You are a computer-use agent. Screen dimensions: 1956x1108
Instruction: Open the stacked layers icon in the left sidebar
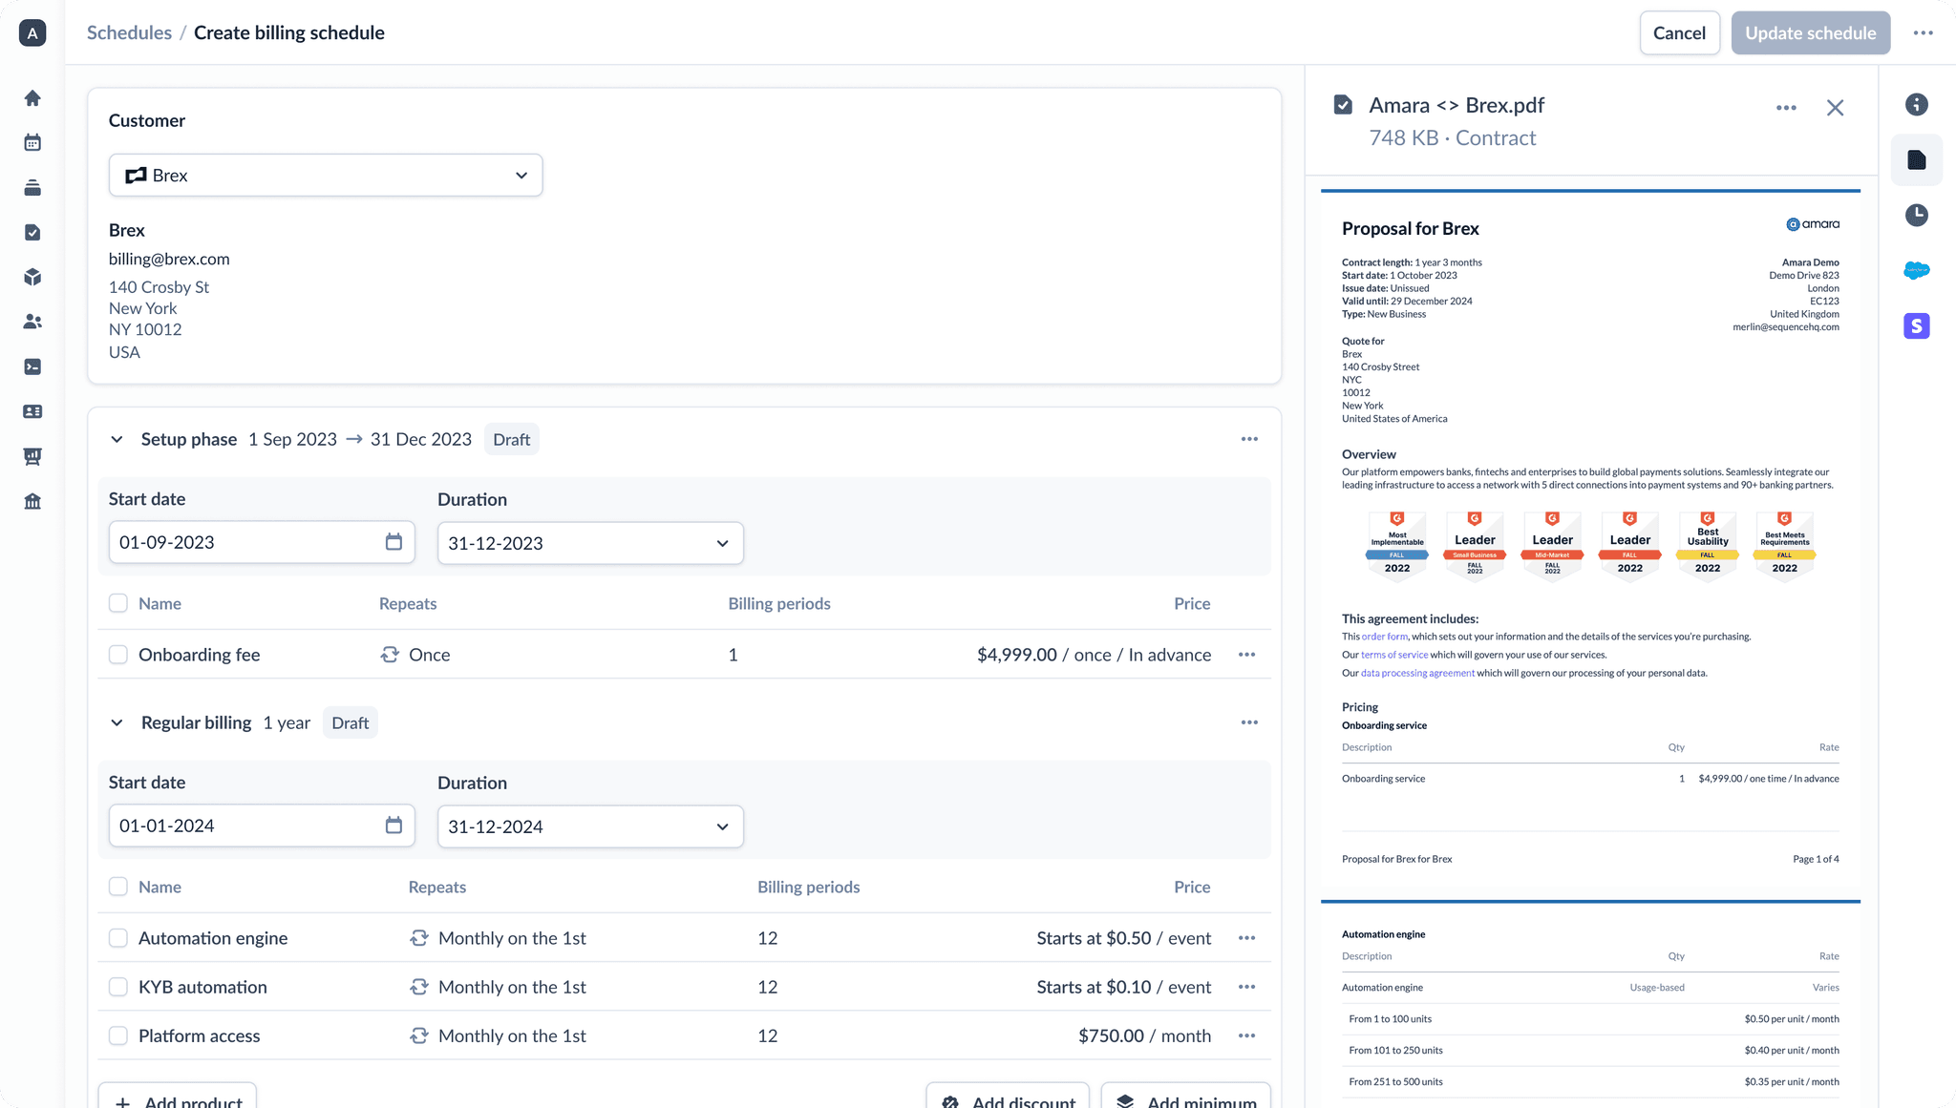click(32, 188)
